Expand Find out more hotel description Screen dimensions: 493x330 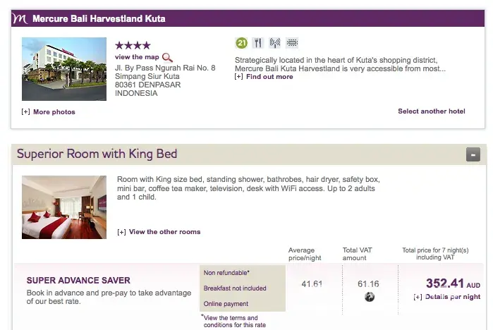point(269,77)
